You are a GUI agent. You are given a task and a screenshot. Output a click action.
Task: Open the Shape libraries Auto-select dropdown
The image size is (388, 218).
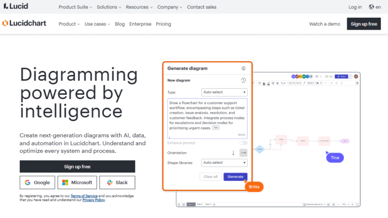224,162
